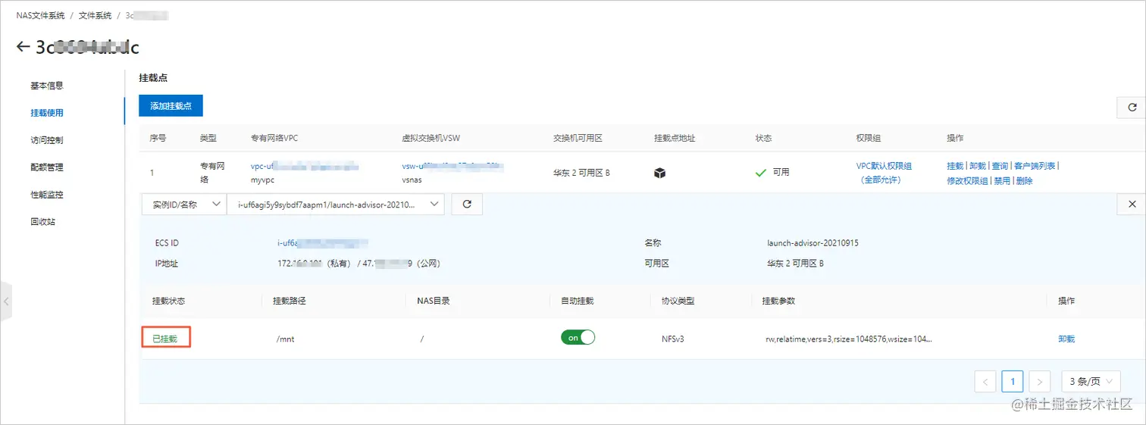Screen dimensions: 1146x425
Task: Click 禁用 to disable the mount point
Action: coord(1002,180)
